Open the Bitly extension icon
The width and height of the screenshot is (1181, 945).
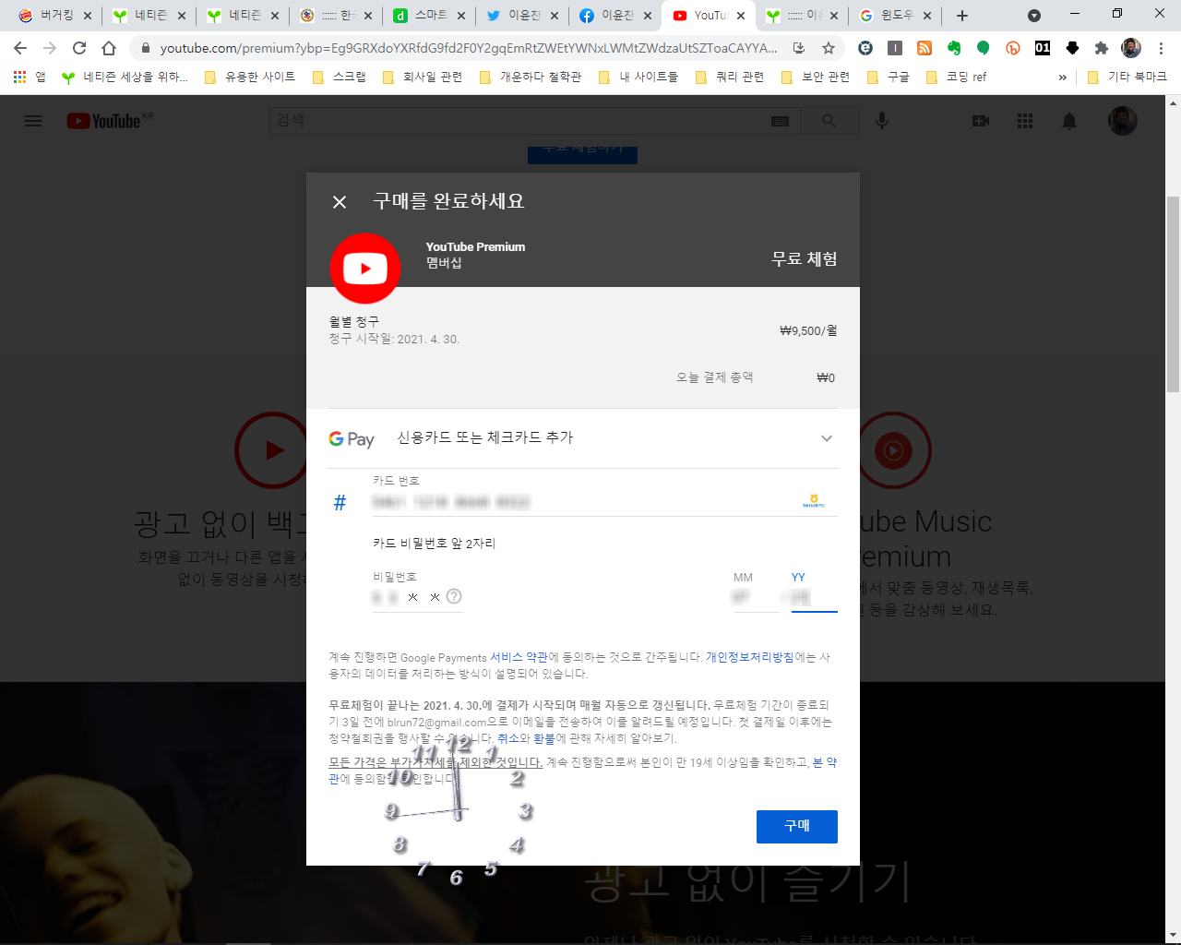click(1013, 48)
